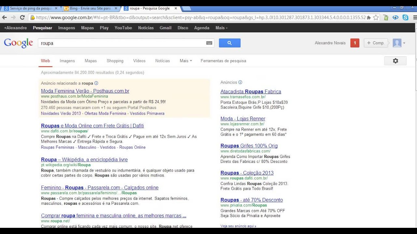Open 'Roupas Grifes 100% Orig' ad
This screenshot has width=417, height=234.
coord(249,146)
